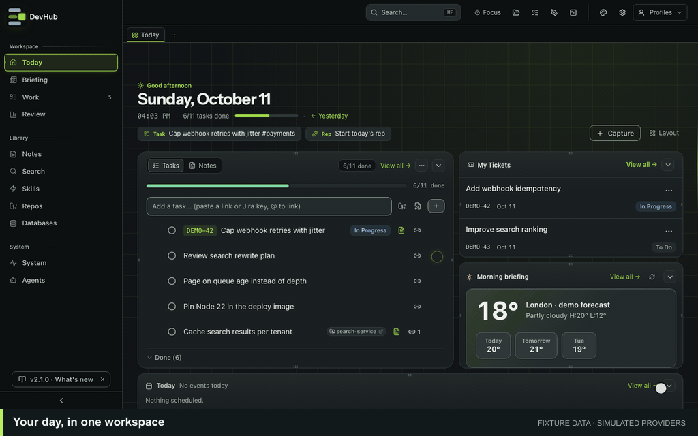Viewport: 698px width, 436px height.
Task: Click View all in Morning briefing
Action: (625, 277)
